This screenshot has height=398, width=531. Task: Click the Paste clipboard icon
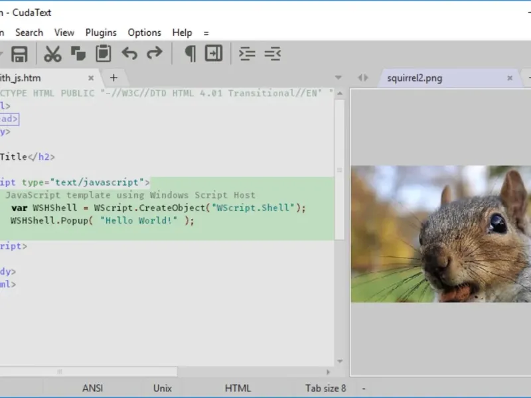[103, 54]
